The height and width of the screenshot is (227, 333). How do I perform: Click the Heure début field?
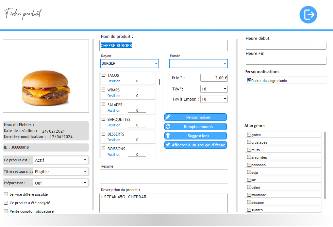click(x=286, y=46)
